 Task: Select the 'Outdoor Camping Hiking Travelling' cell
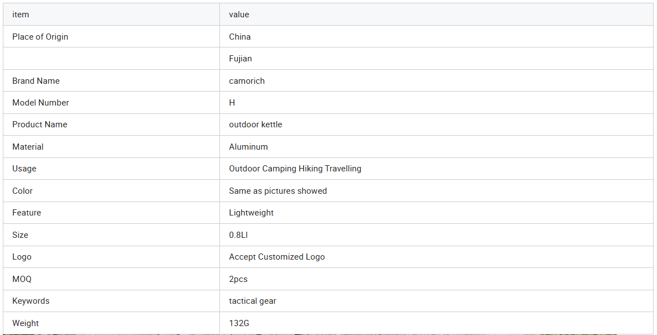(x=295, y=169)
